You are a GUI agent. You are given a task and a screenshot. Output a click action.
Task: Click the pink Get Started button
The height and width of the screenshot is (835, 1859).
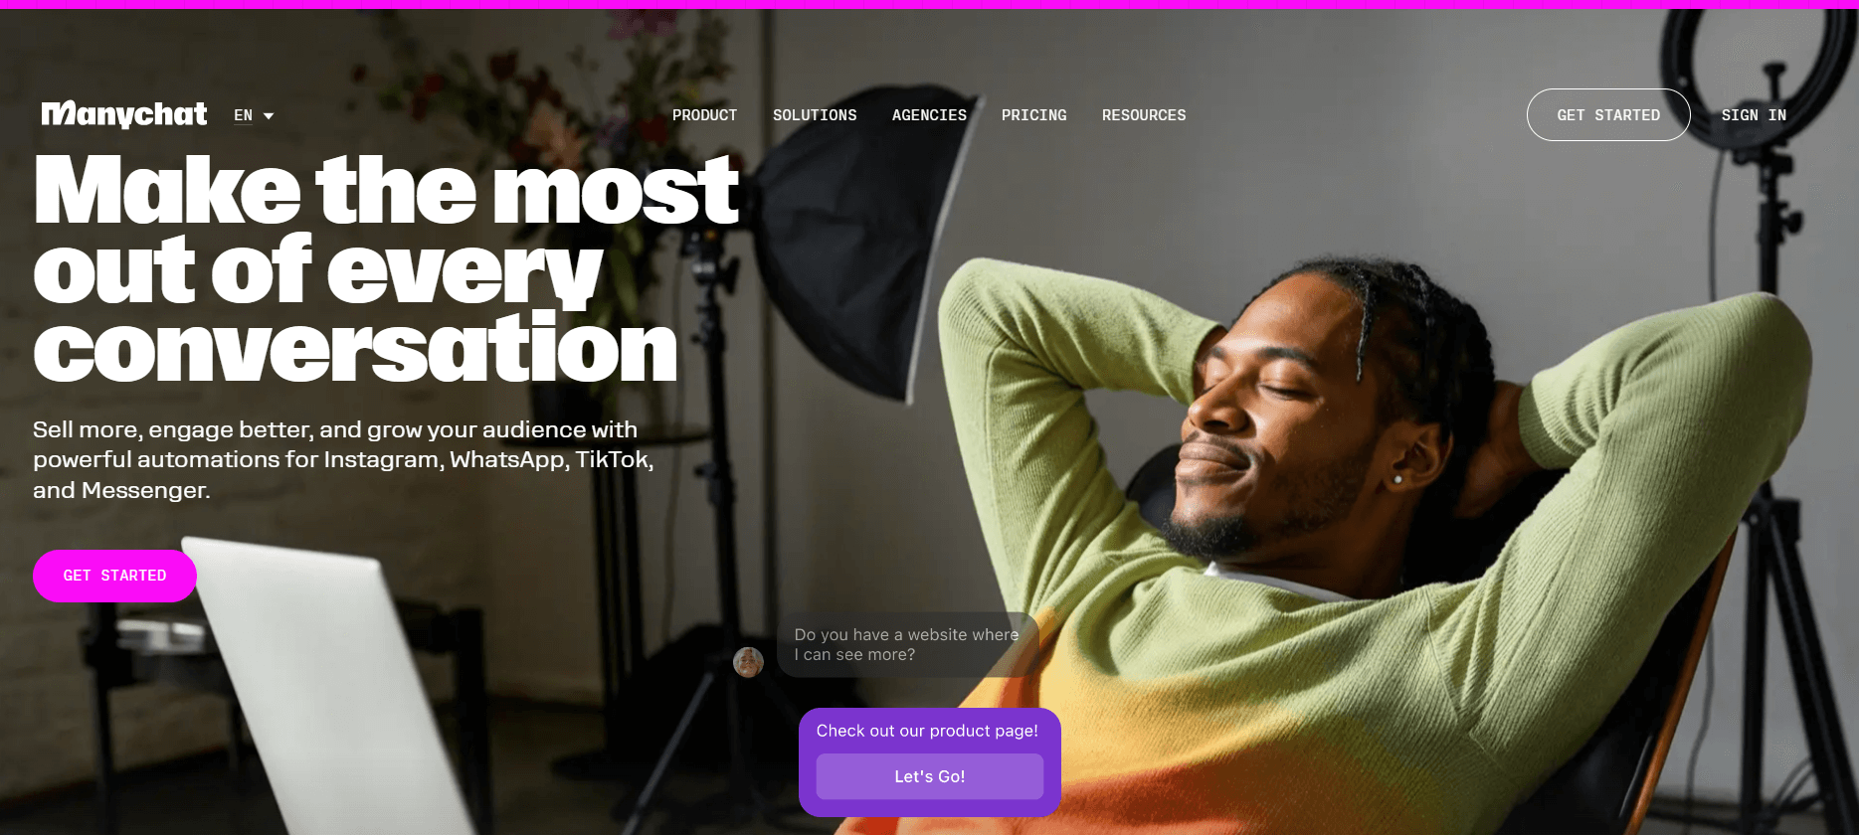[x=114, y=576]
